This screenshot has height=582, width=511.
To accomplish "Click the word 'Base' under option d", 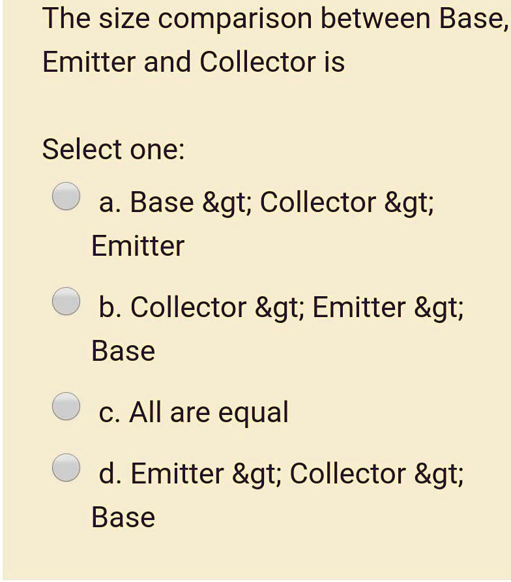I will pyautogui.click(x=123, y=517).
